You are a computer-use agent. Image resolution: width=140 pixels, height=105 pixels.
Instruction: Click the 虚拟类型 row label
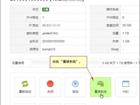pyautogui.click(x=32, y=33)
